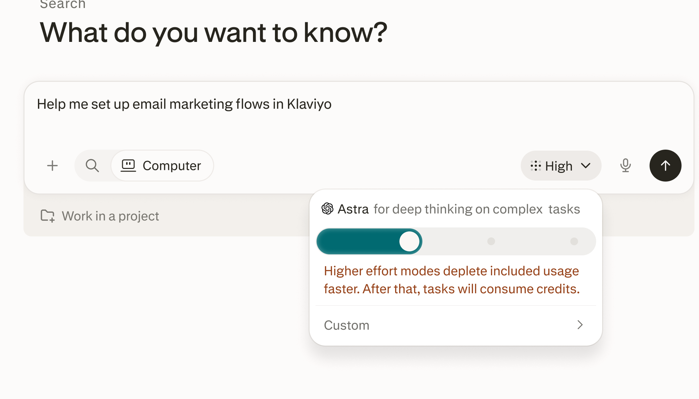Select the highest effort level dot
This screenshot has width=699, height=399.
tap(574, 241)
